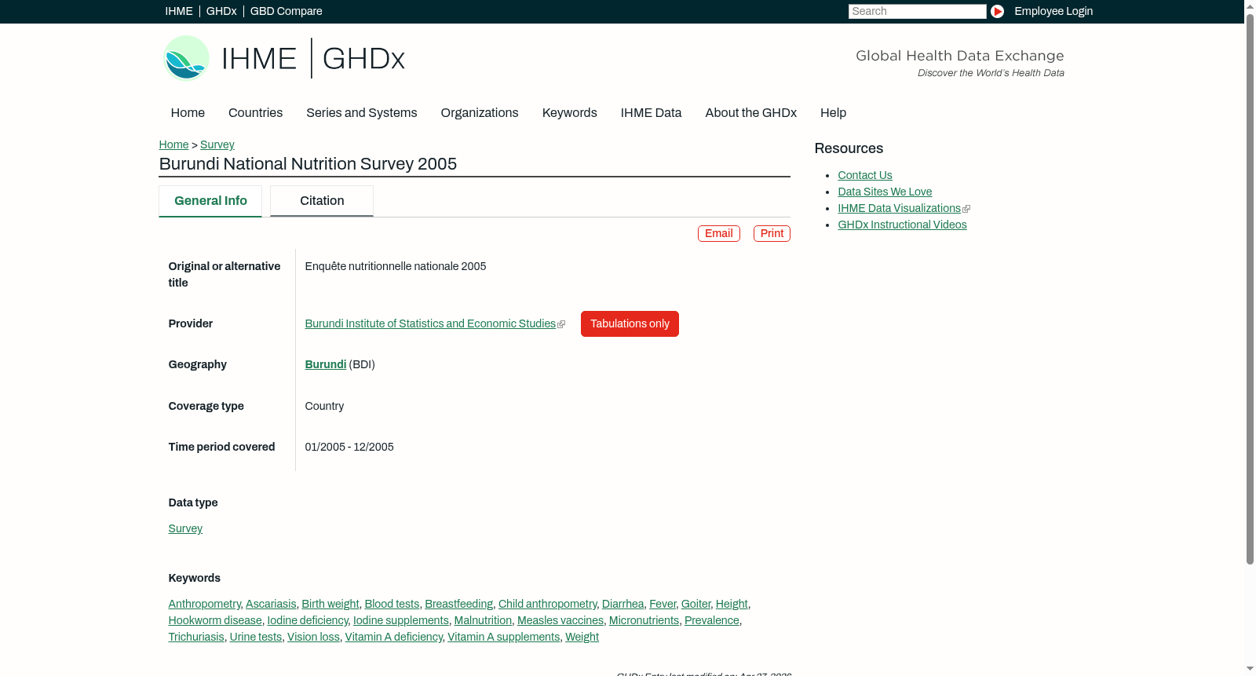Open the Vitamin A deficiency keyword link
The image size is (1256, 676).
[x=394, y=637]
